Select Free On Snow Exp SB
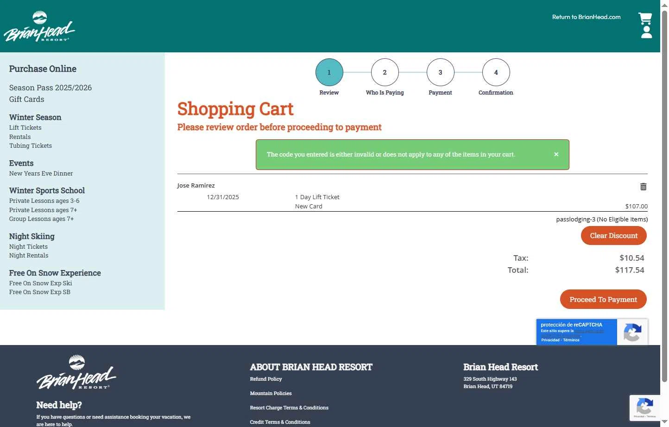Viewport: 669px width, 427px height. point(40,292)
